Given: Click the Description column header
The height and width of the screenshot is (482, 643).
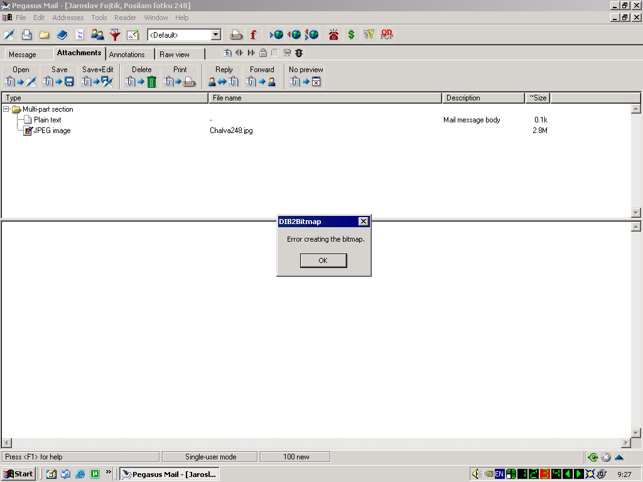Looking at the screenshot, I should click(484, 98).
